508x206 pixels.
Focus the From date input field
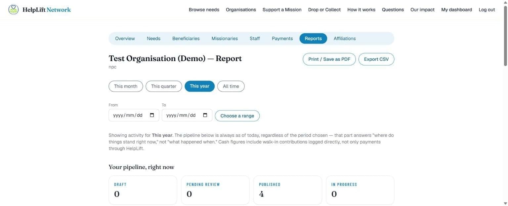pyautogui.click(x=134, y=115)
